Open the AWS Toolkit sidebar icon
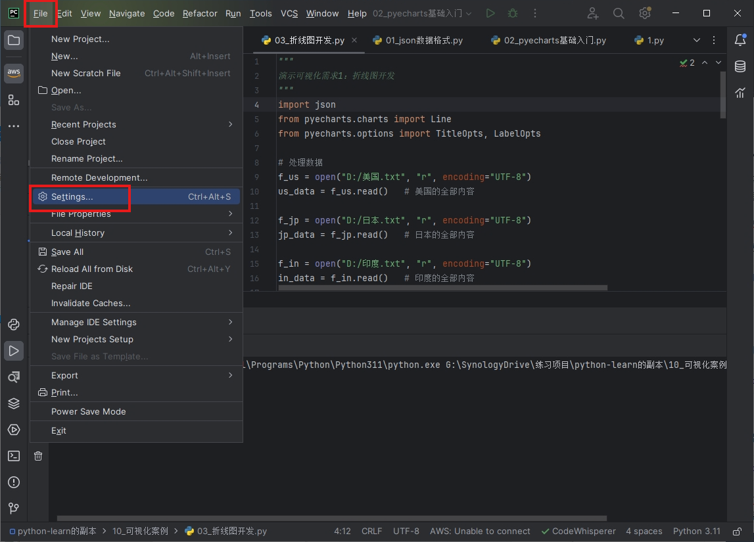 coord(14,72)
